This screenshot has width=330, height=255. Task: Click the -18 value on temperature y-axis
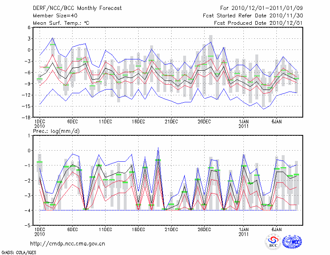click(x=26, y=118)
